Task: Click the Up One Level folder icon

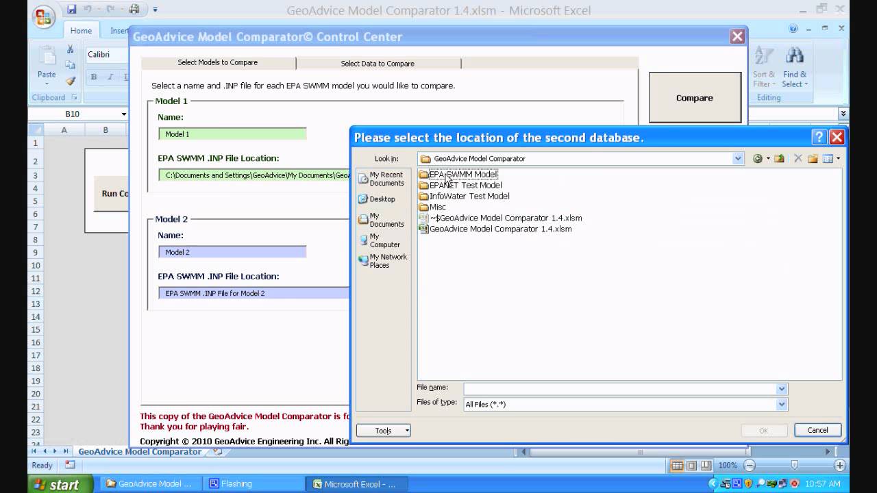Action: point(780,159)
